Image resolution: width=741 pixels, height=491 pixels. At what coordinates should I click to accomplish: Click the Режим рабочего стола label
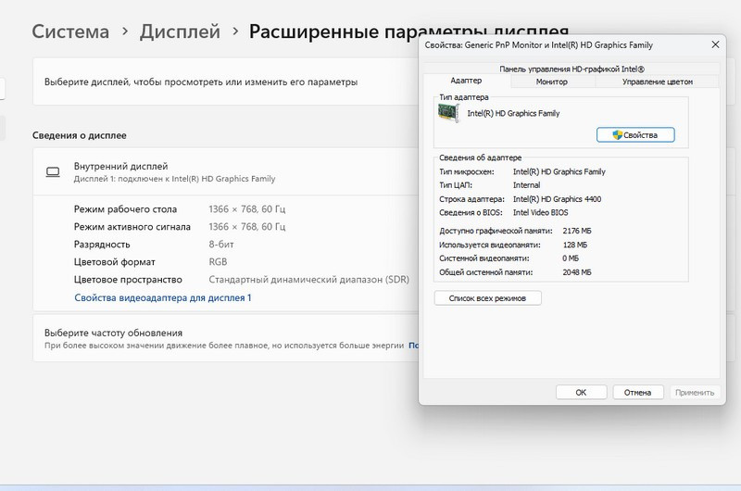point(125,208)
